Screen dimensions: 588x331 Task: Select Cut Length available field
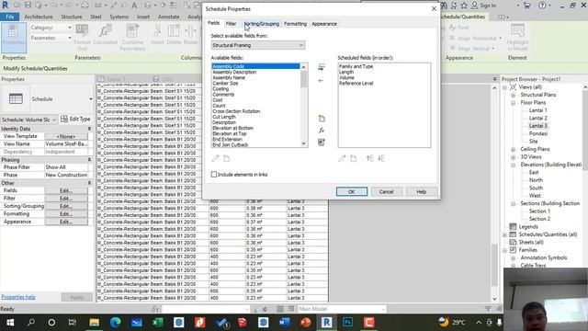pyautogui.click(x=224, y=117)
